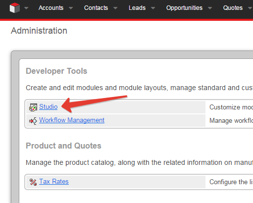
Task: Click the 'Manage workflow' description text
Action: 231,121
